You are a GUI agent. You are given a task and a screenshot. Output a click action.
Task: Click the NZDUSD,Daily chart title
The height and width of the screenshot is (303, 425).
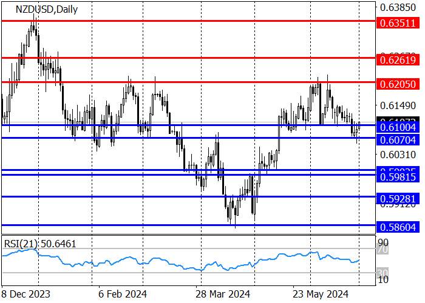[x=47, y=9]
